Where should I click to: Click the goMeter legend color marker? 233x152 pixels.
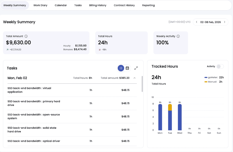click(x=206, y=77)
